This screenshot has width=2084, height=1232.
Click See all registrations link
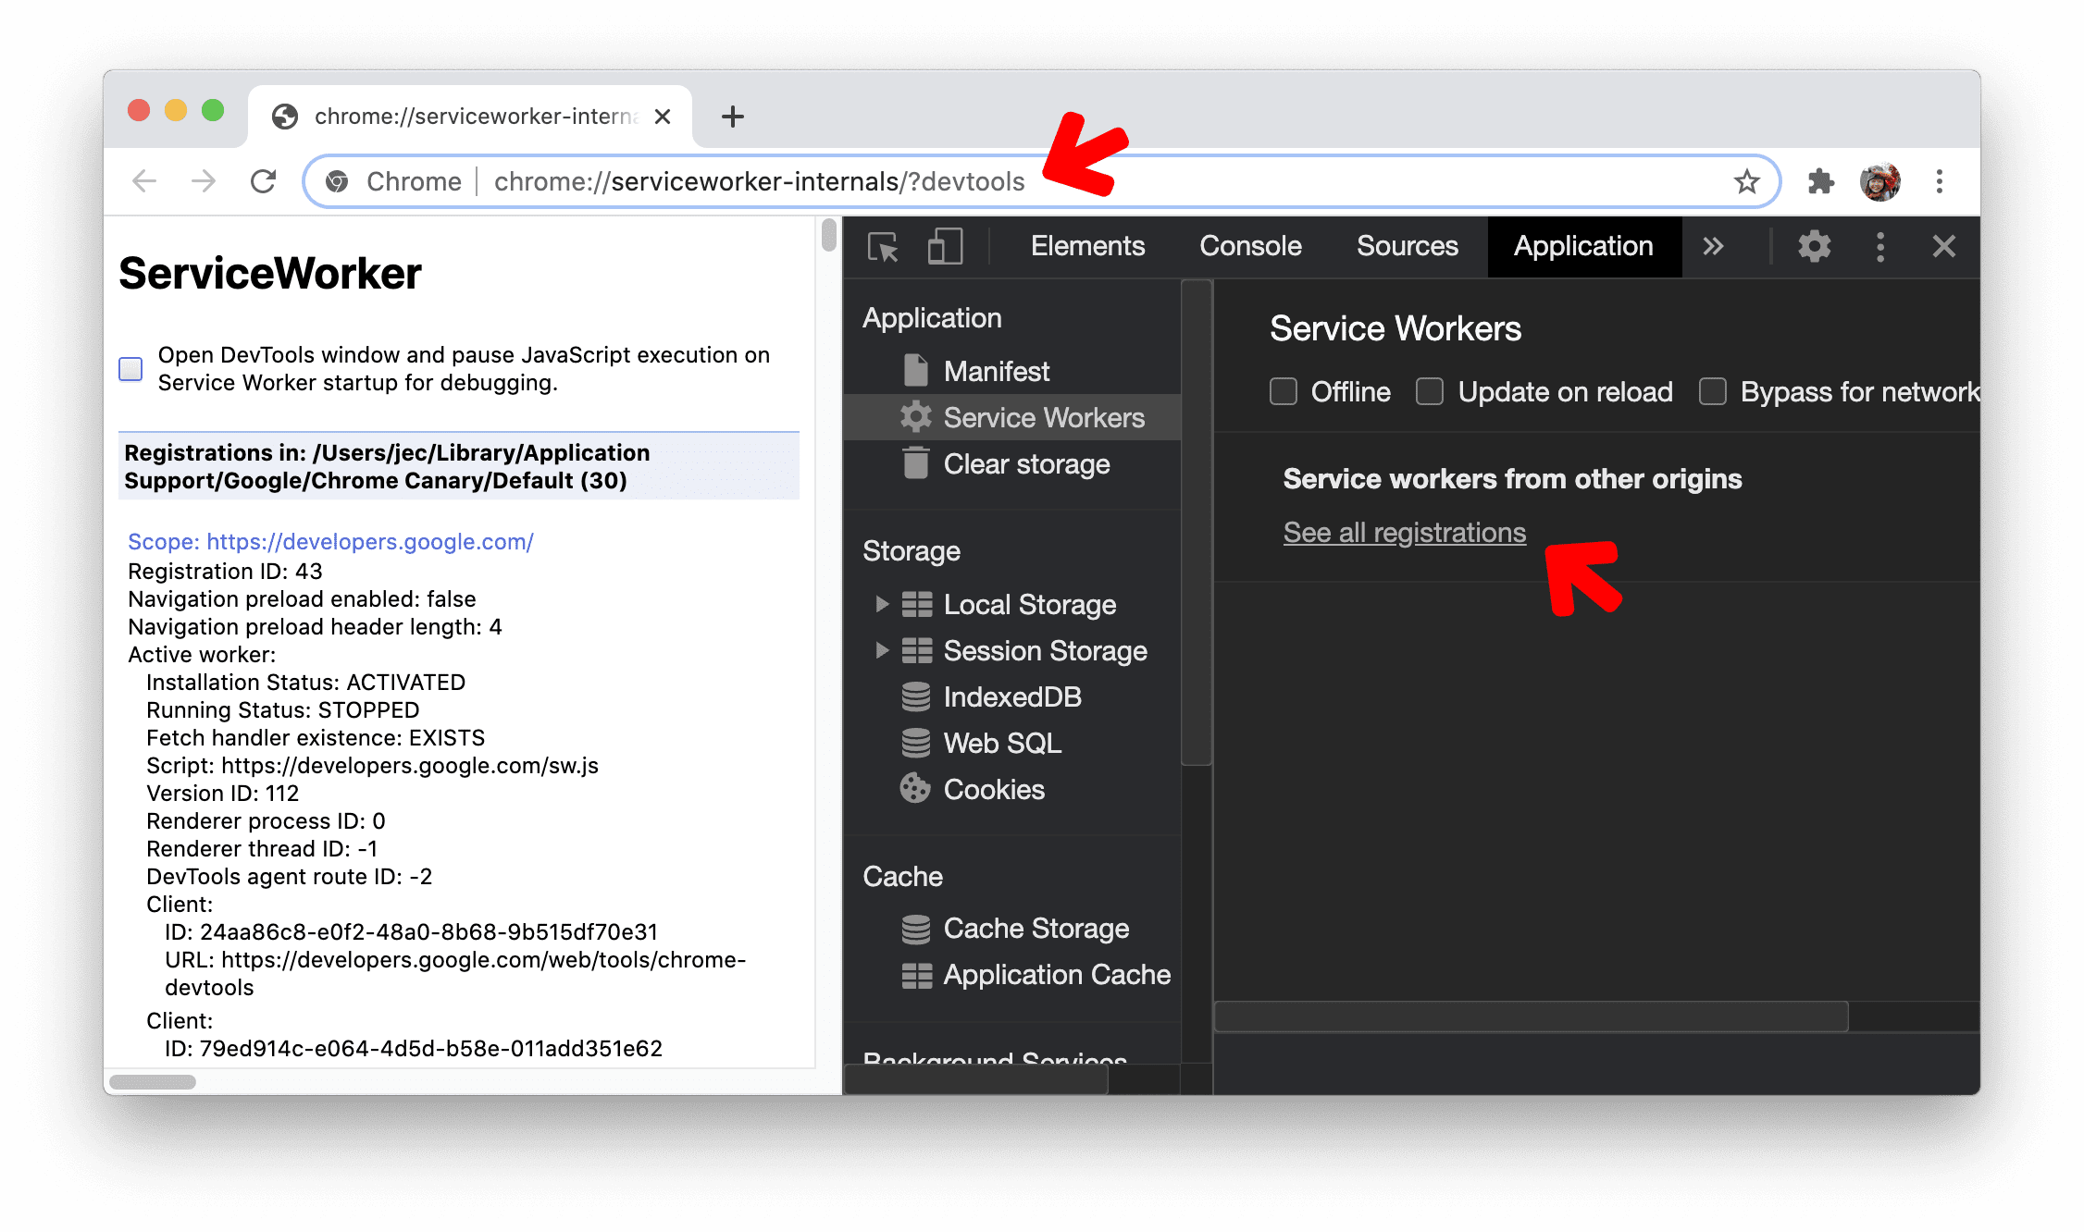tap(1404, 531)
